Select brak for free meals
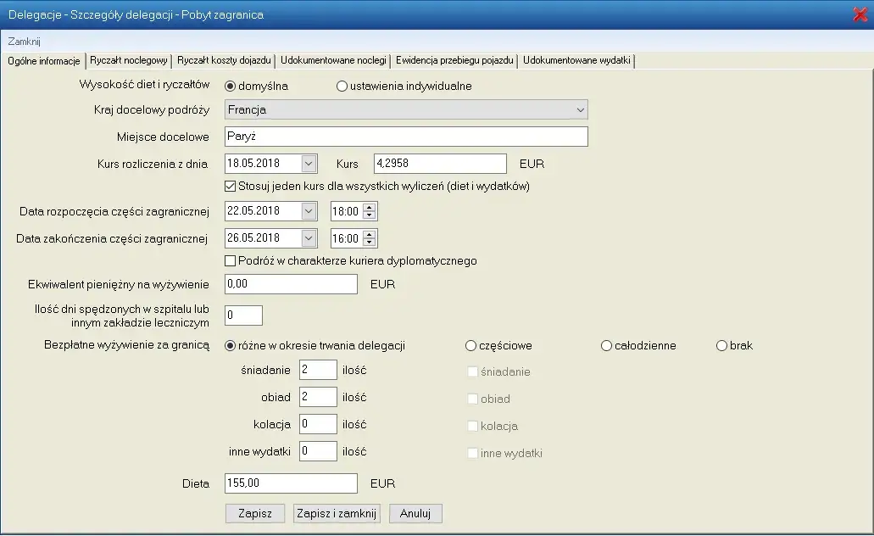 pyautogui.click(x=722, y=346)
